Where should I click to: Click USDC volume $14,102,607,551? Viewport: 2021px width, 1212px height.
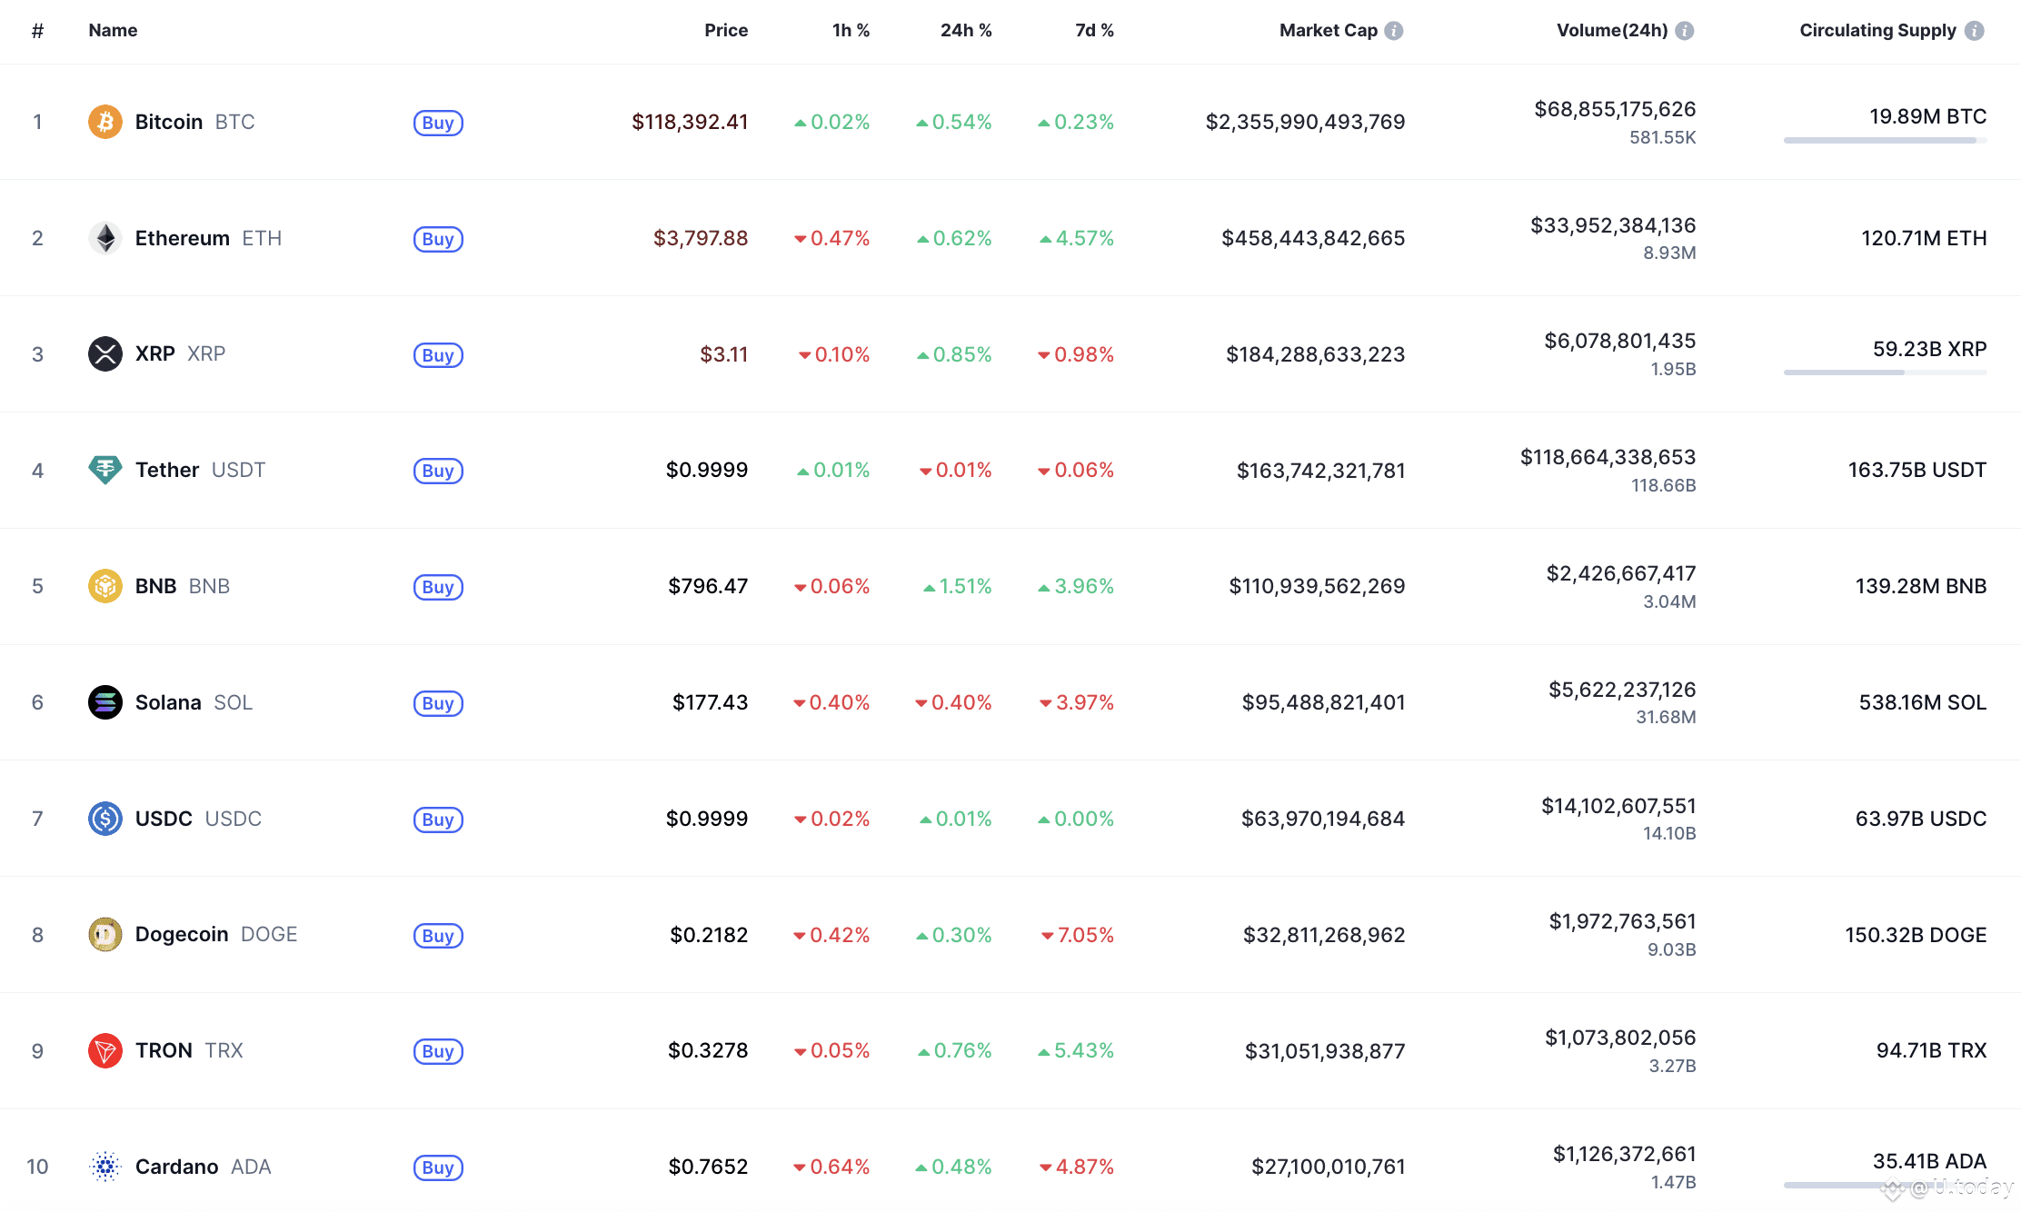click(1619, 806)
